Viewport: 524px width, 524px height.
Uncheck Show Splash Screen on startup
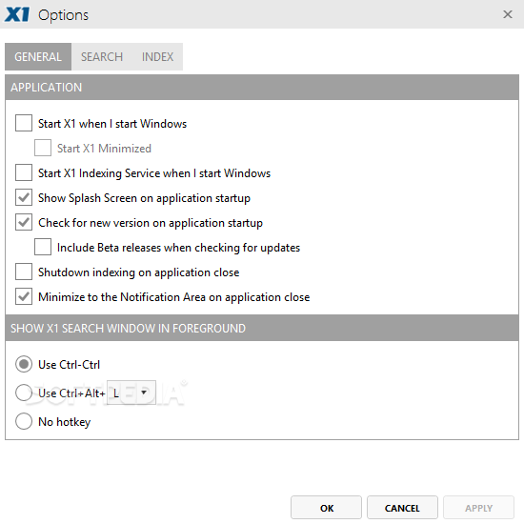24,197
